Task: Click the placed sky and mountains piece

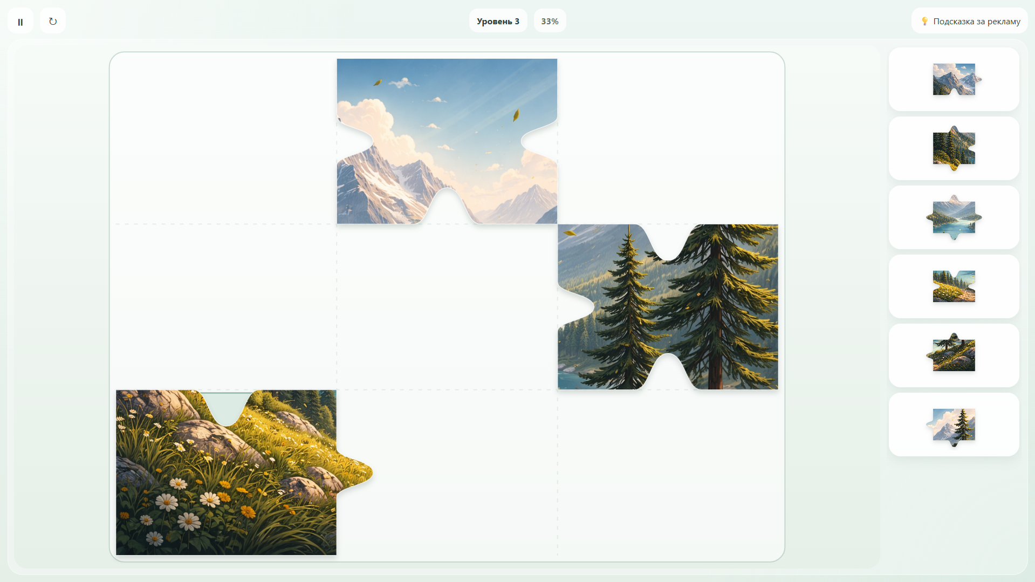Action: (447, 141)
